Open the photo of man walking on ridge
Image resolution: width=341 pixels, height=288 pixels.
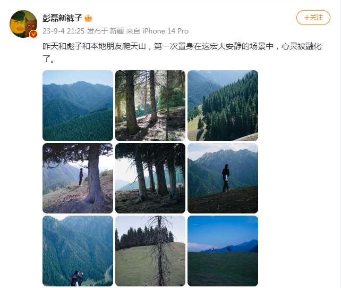click(x=223, y=178)
